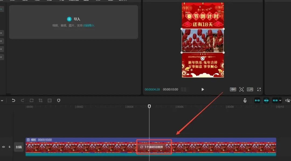Expand the linkage options dropdown arrow

point(280,100)
